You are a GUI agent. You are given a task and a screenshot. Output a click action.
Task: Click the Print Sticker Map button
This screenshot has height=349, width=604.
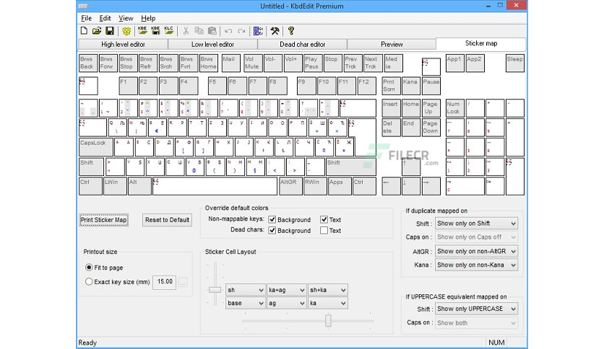click(103, 220)
